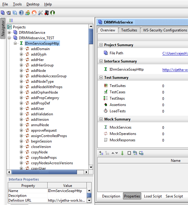Collapse the Interface Summary section
Viewport: 188px width, 205px height.
pos(101,61)
